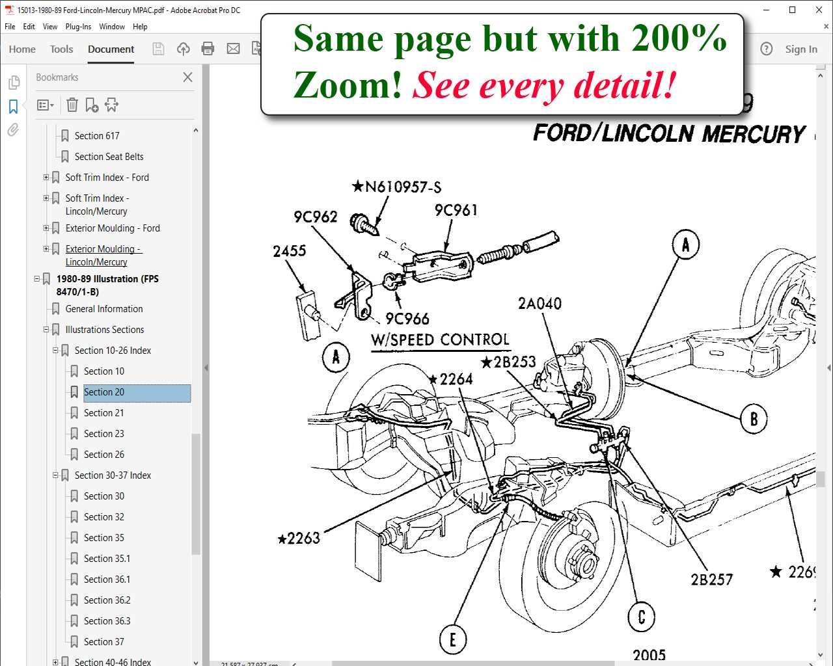Click the delete bookmark trash icon
The width and height of the screenshot is (833, 666).
click(72, 105)
